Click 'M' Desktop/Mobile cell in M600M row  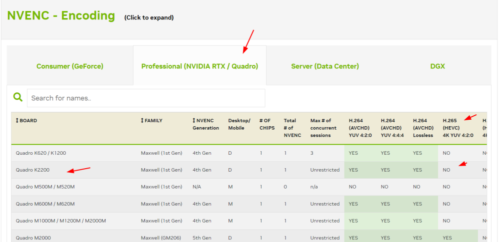(x=230, y=204)
